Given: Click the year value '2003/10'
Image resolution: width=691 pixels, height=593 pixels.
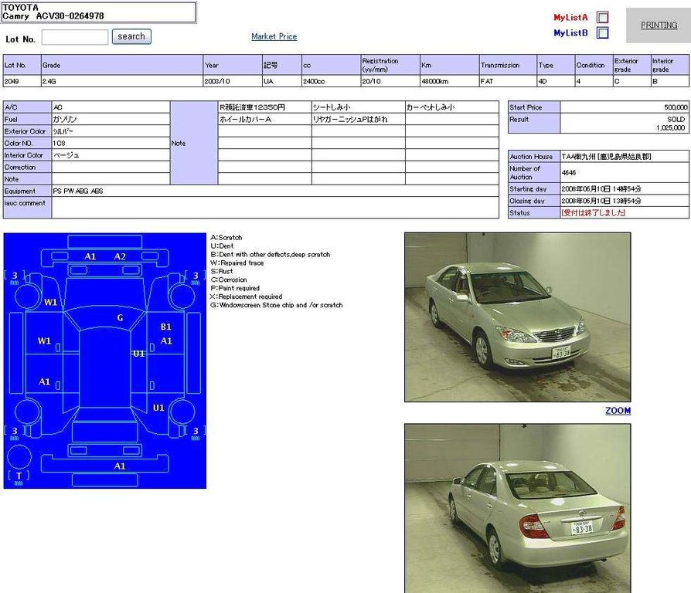Looking at the screenshot, I should [217, 81].
